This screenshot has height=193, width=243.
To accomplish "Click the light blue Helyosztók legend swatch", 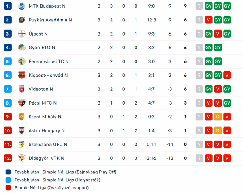I will (x=8, y=180).
